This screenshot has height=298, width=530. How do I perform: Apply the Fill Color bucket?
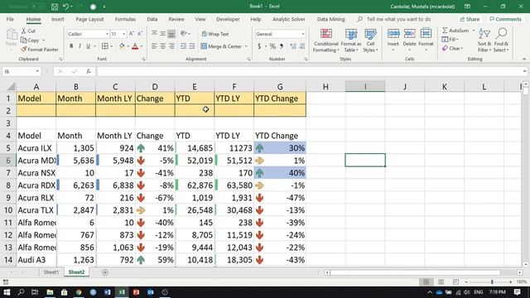(x=122, y=46)
